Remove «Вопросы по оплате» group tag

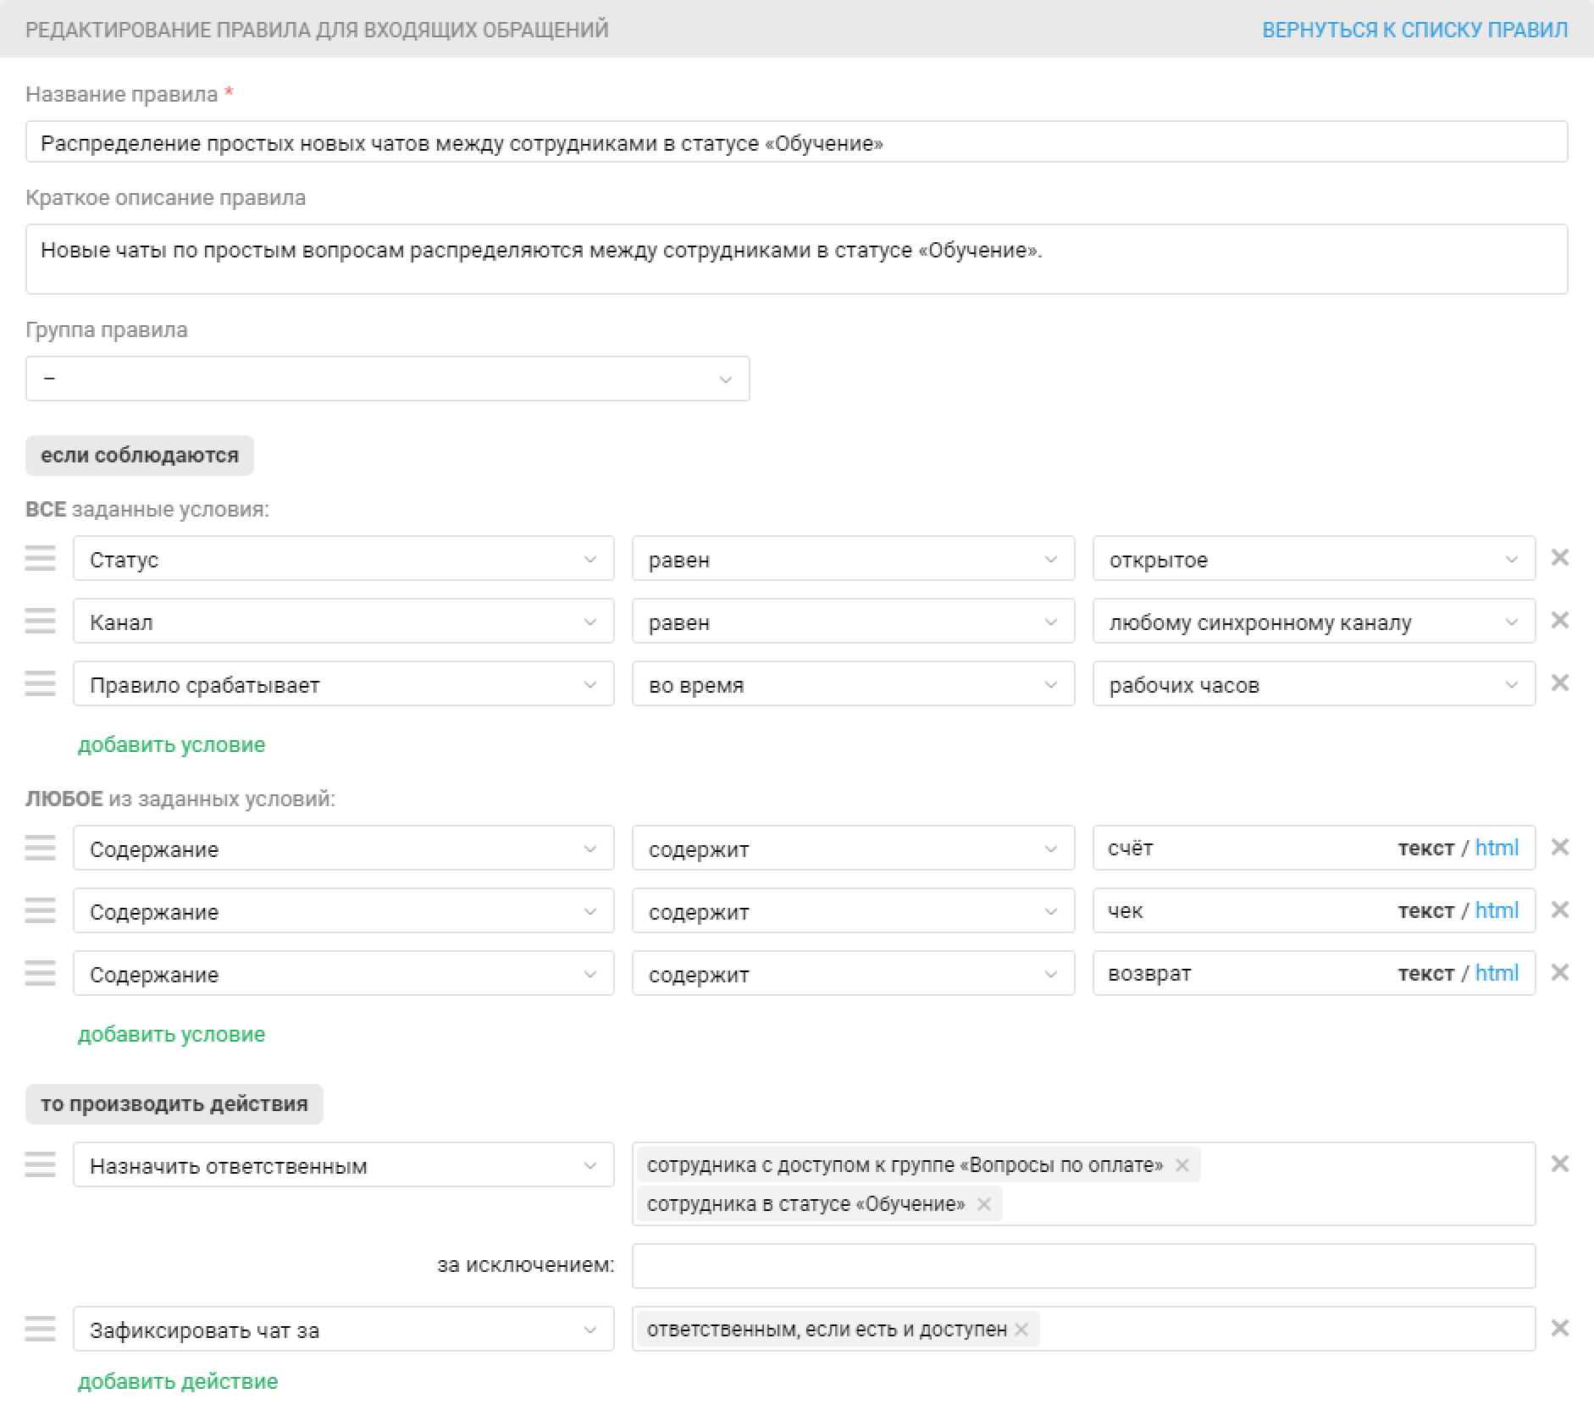coord(1182,1165)
